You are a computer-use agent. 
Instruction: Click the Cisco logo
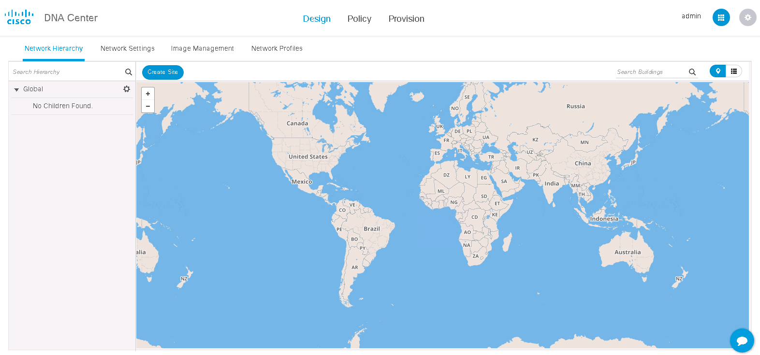(x=19, y=17)
